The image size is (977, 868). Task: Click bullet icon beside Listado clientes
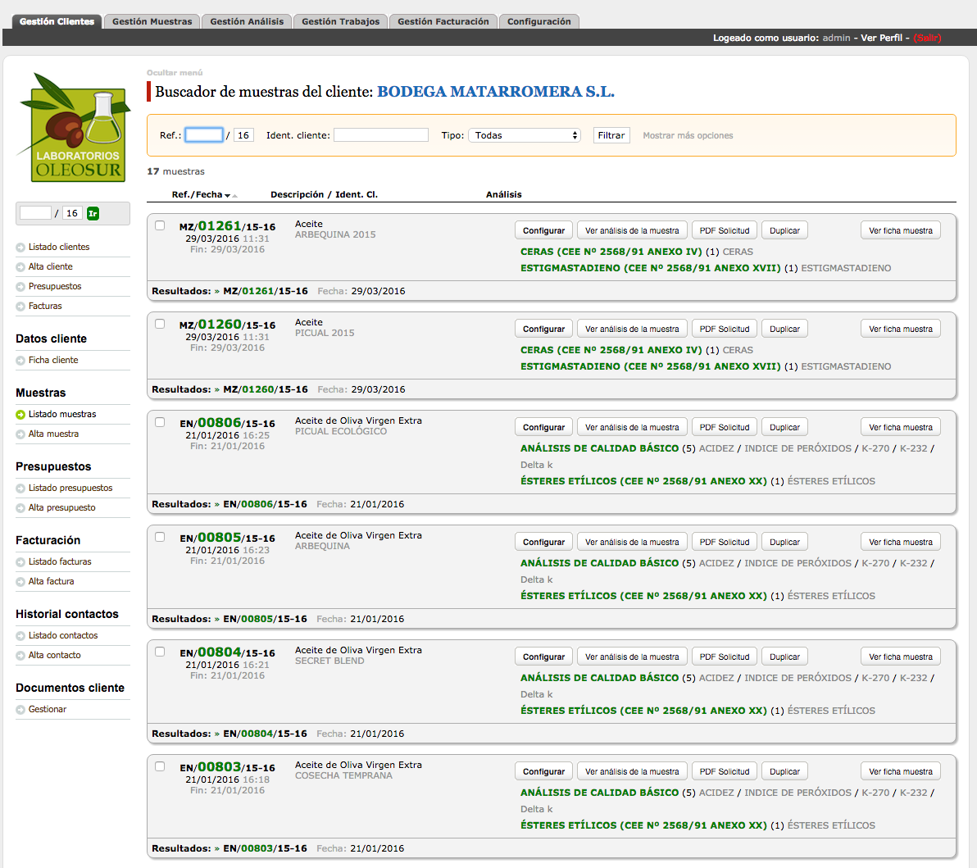20,248
